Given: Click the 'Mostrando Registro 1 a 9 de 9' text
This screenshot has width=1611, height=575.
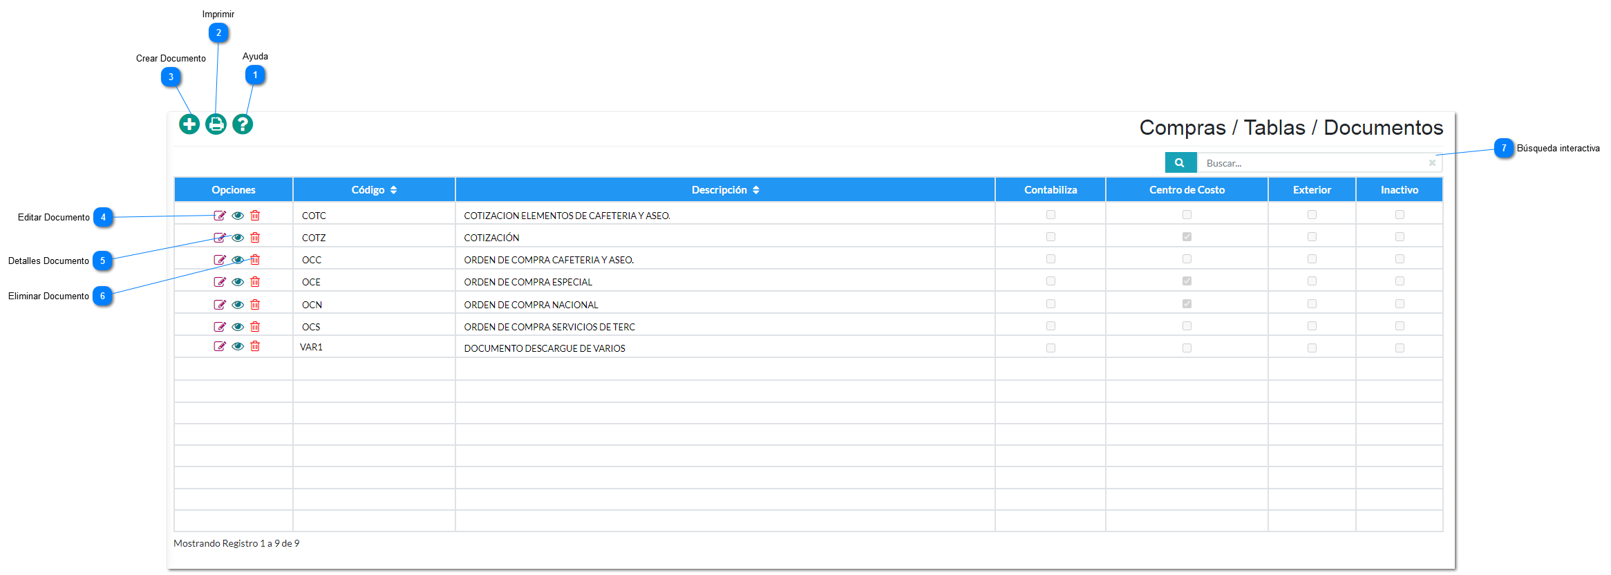Looking at the screenshot, I should (x=236, y=543).
